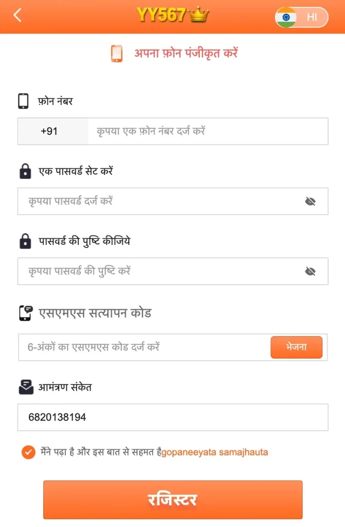Reveal confirm password with eye icon
Image resolution: width=345 pixels, height=527 pixels.
click(310, 271)
